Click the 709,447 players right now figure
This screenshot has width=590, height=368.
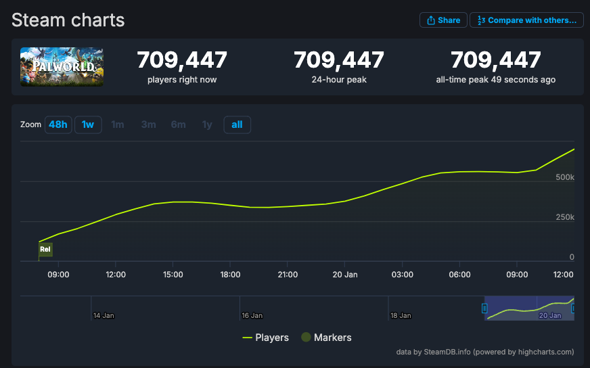pyautogui.click(x=182, y=60)
